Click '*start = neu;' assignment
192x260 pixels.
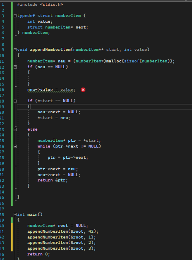[54, 118]
